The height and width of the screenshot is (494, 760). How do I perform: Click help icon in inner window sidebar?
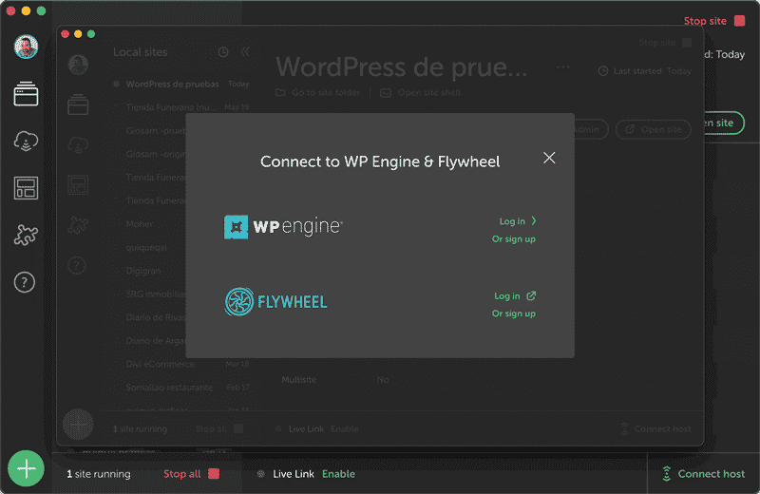click(77, 265)
